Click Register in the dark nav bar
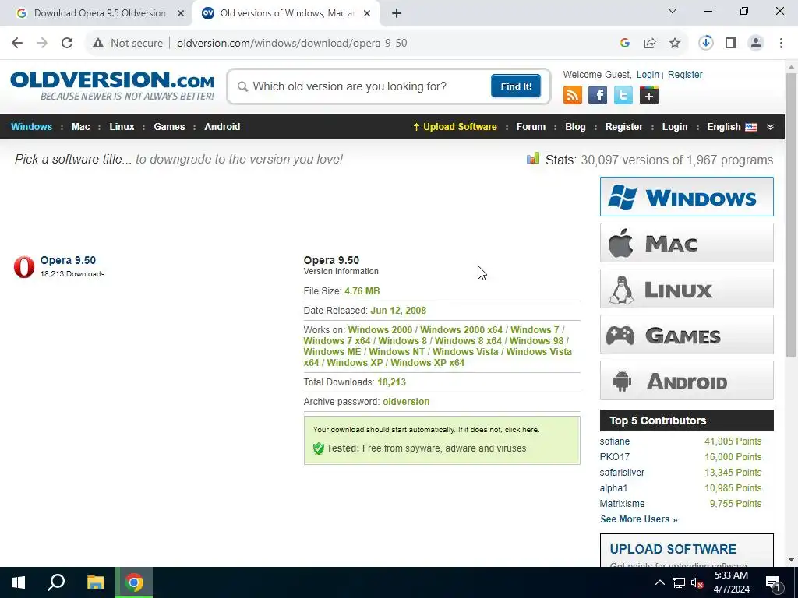The height and width of the screenshot is (598, 798). pyautogui.click(x=624, y=127)
